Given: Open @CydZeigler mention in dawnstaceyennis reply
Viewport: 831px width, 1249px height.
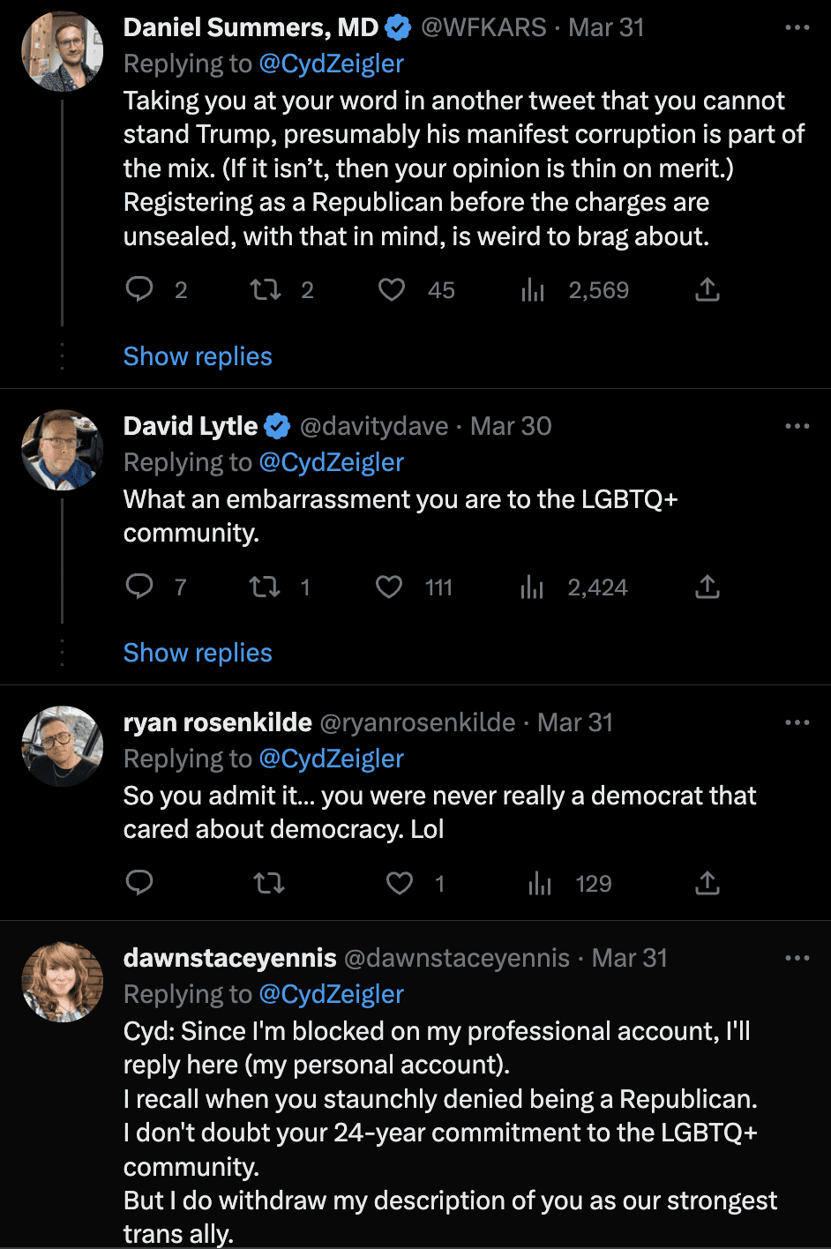Looking at the screenshot, I should click(331, 994).
